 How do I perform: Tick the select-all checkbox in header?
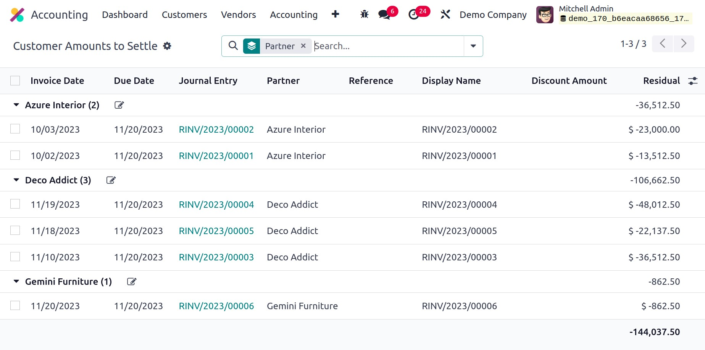pos(15,81)
